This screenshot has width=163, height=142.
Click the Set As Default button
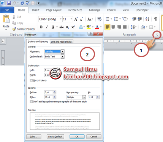[x=55, y=137]
